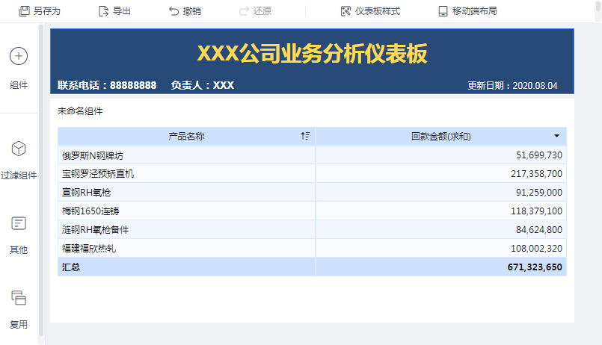
Task: Click the value 91,259,000
Action: point(539,193)
